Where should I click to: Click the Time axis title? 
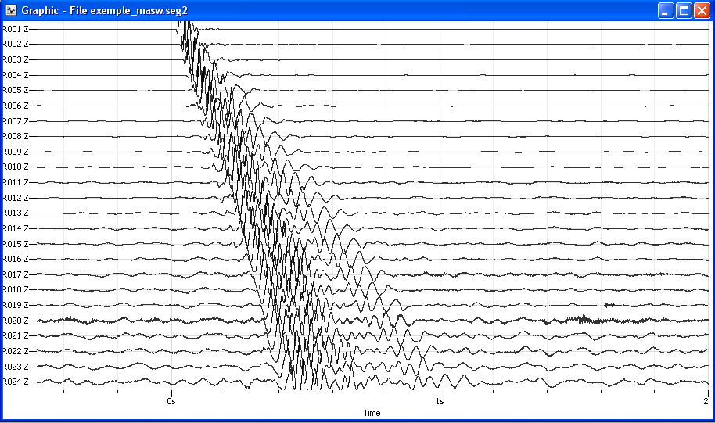pyautogui.click(x=372, y=413)
